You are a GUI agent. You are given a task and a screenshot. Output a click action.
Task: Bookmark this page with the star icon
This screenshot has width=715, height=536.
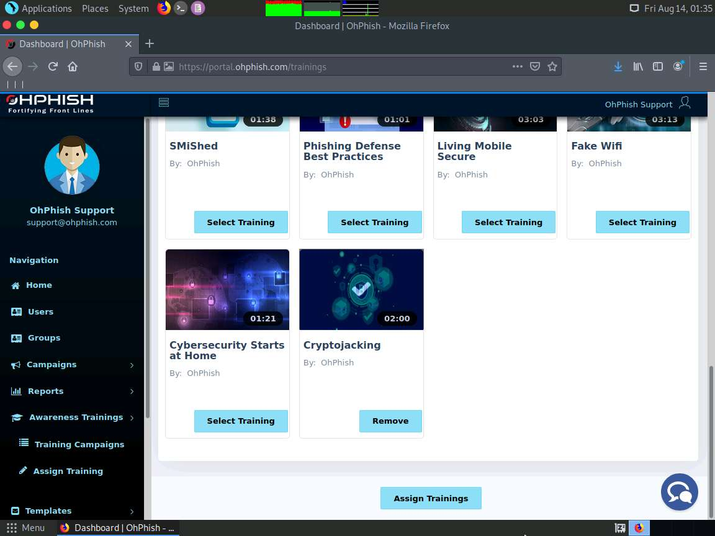(x=552, y=66)
